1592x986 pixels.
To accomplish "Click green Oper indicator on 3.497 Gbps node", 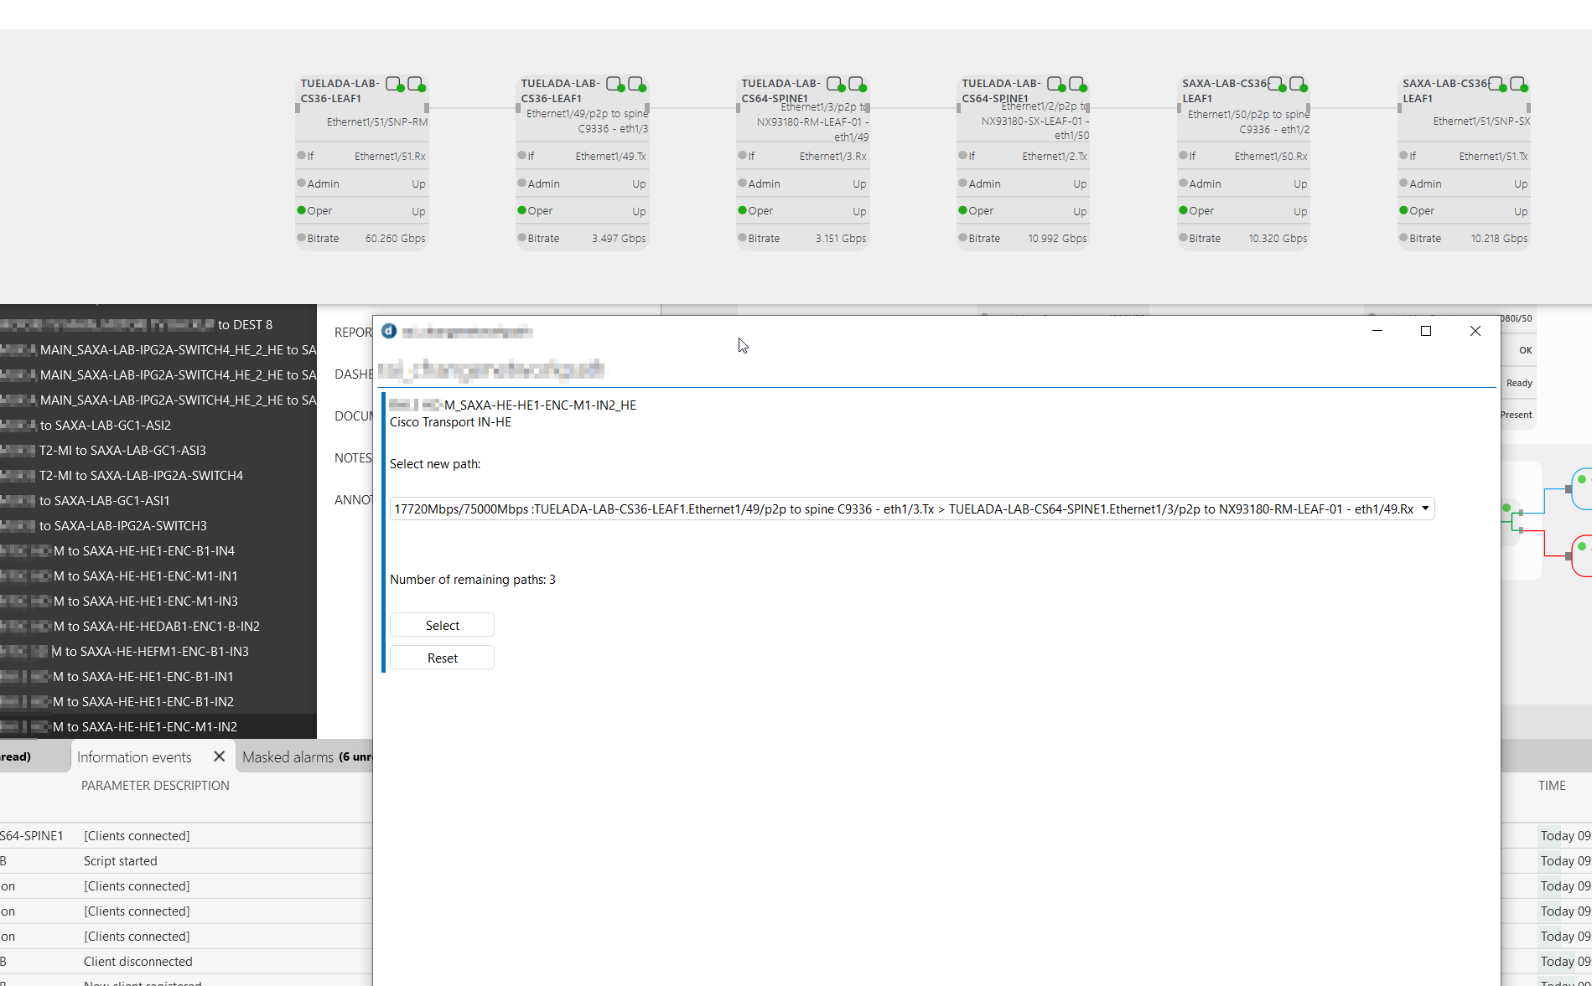I will (x=521, y=210).
